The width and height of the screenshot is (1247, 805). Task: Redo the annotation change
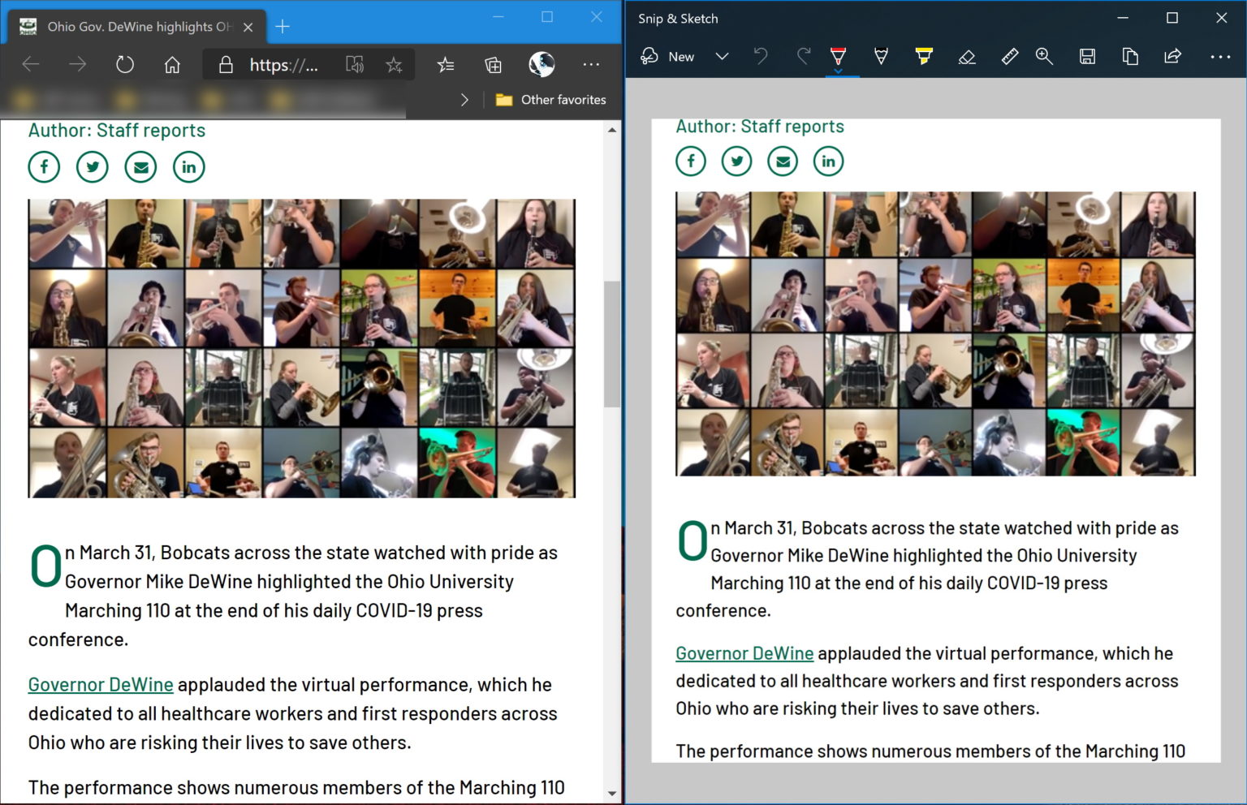pos(802,57)
